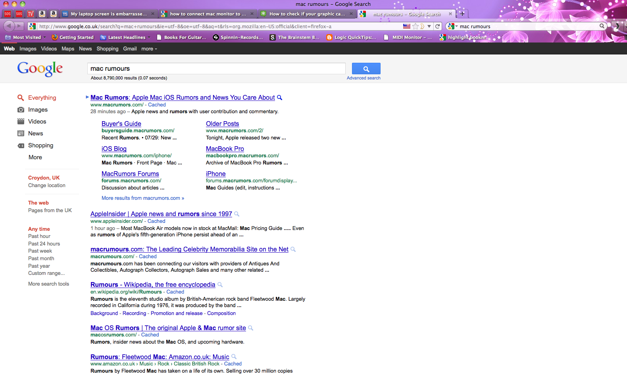Click the 'Advanced search' link

[364, 78]
